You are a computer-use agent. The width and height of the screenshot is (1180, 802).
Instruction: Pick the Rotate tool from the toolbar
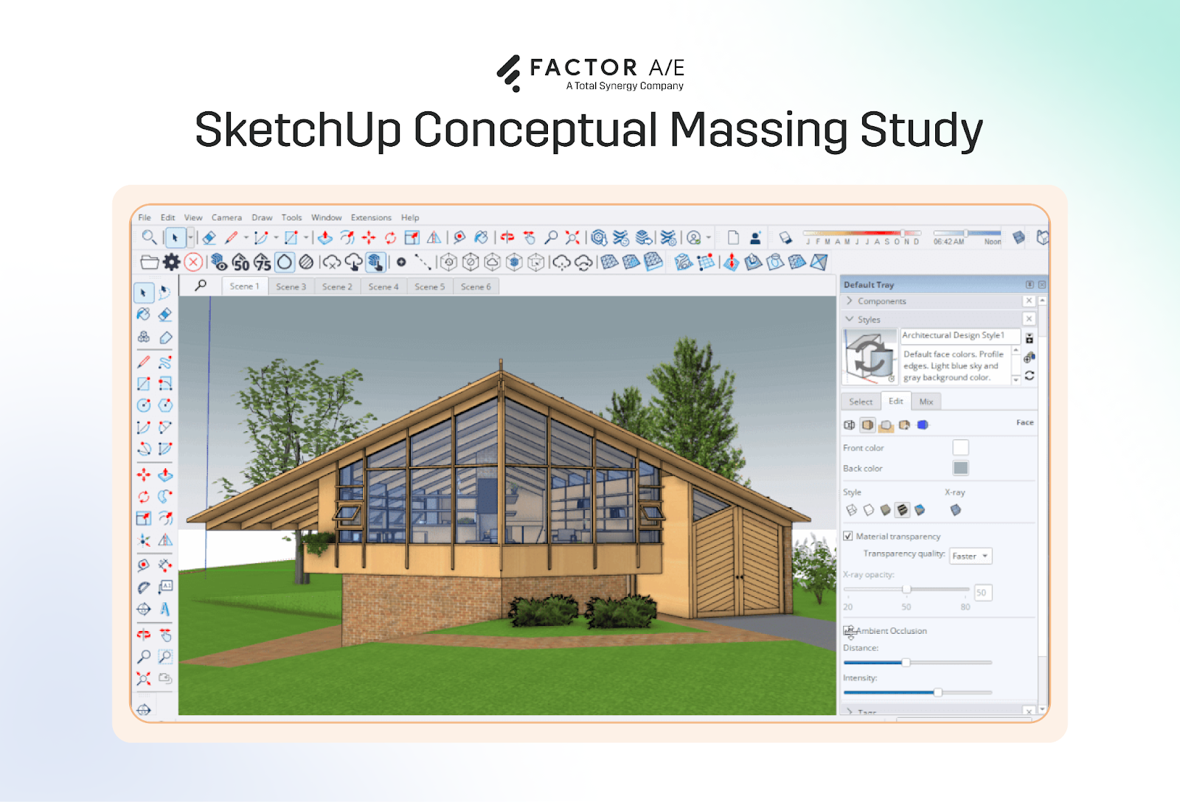[x=389, y=238]
